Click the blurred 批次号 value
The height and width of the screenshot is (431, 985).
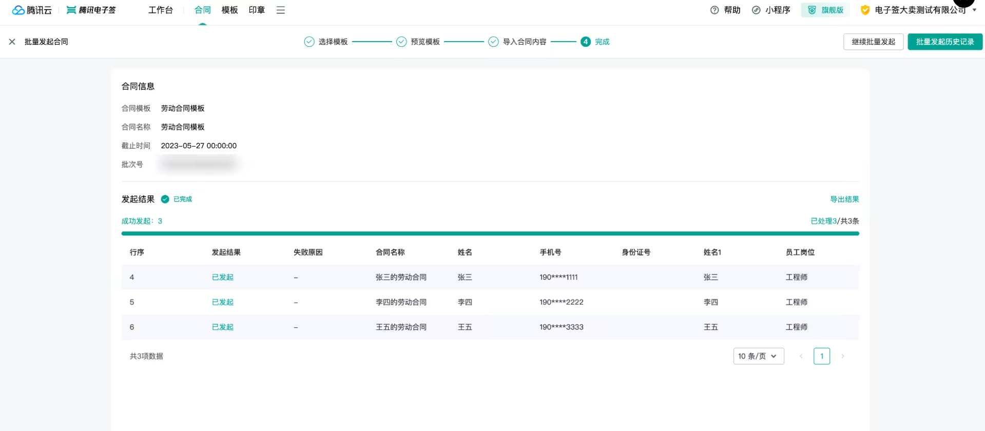tap(199, 164)
